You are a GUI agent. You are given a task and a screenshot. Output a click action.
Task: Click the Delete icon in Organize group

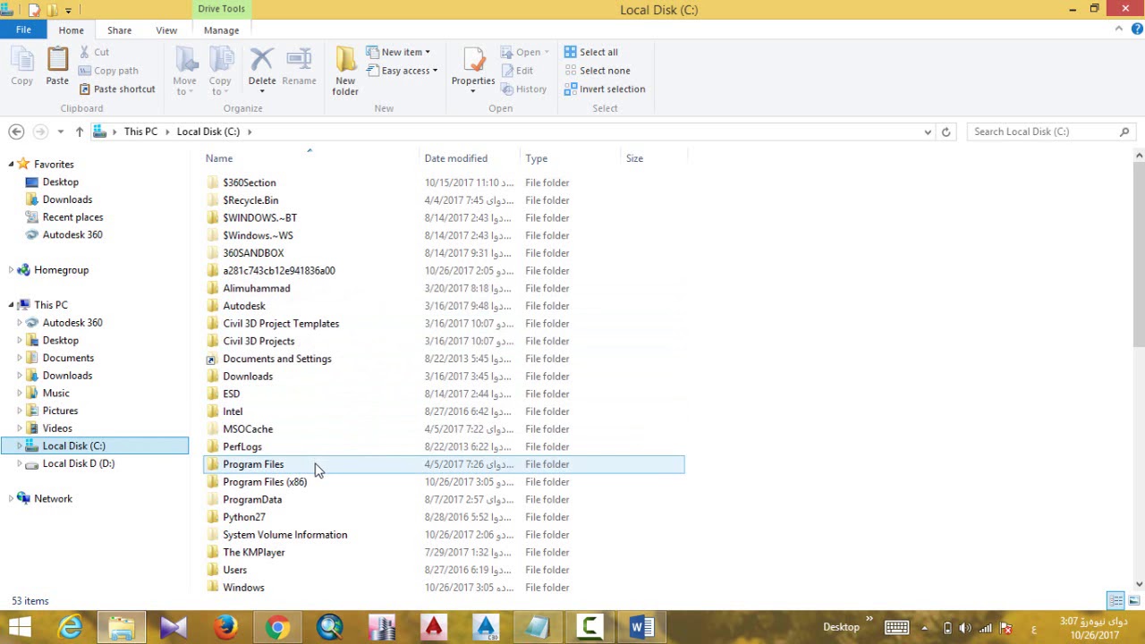point(261,60)
